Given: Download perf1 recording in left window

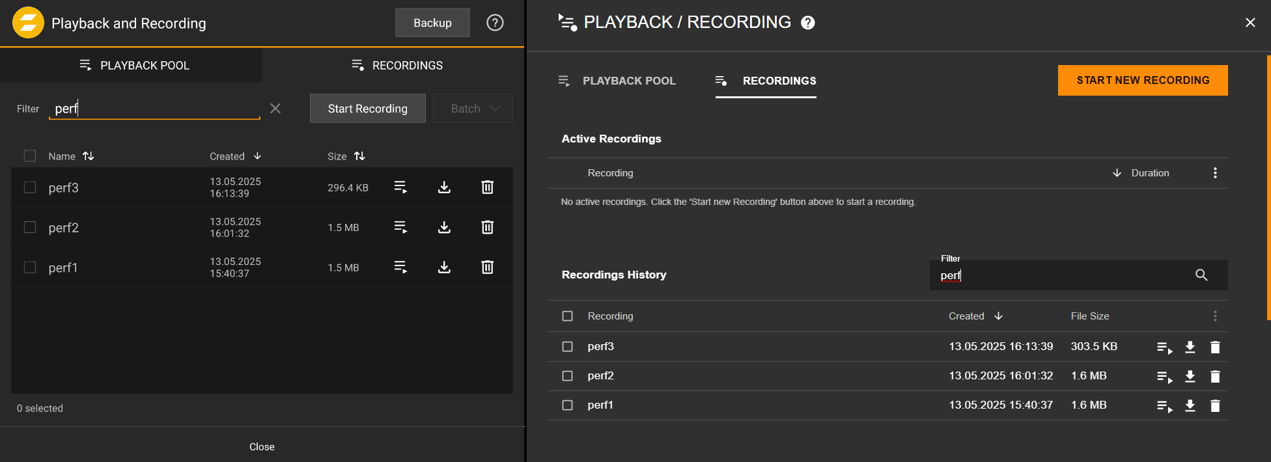Looking at the screenshot, I should pyautogui.click(x=444, y=267).
